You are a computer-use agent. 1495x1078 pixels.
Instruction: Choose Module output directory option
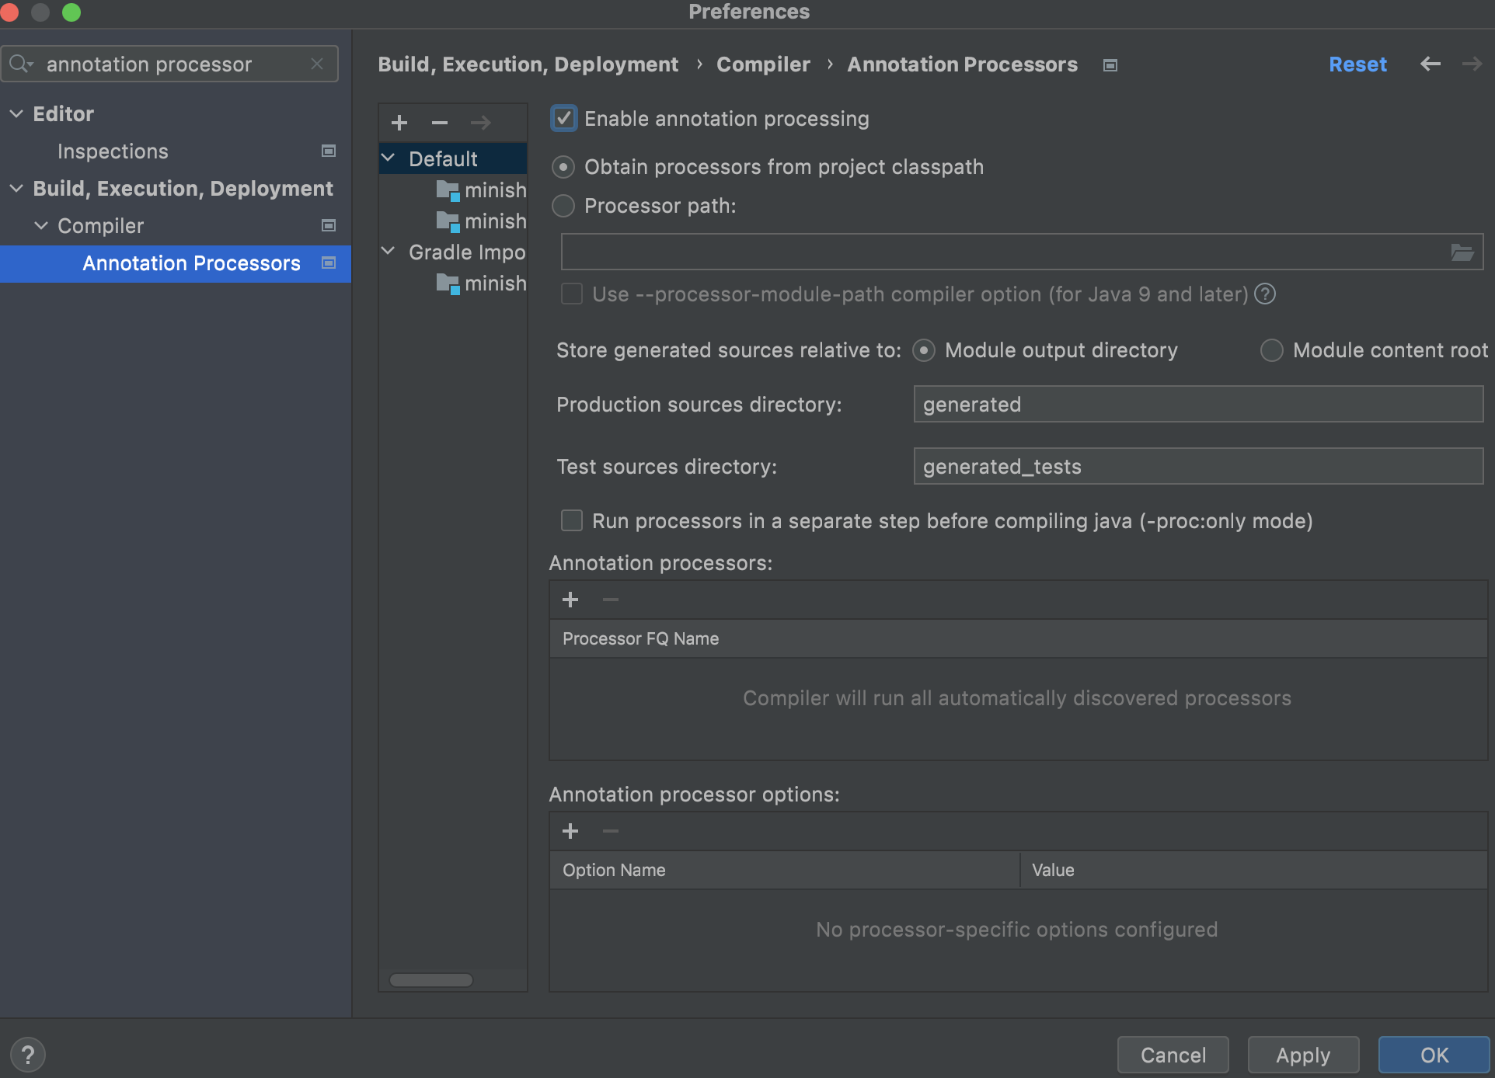click(924, 350)
